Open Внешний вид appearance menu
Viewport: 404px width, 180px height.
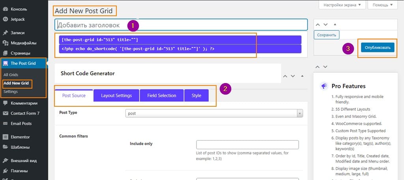[x=24, y=161]
